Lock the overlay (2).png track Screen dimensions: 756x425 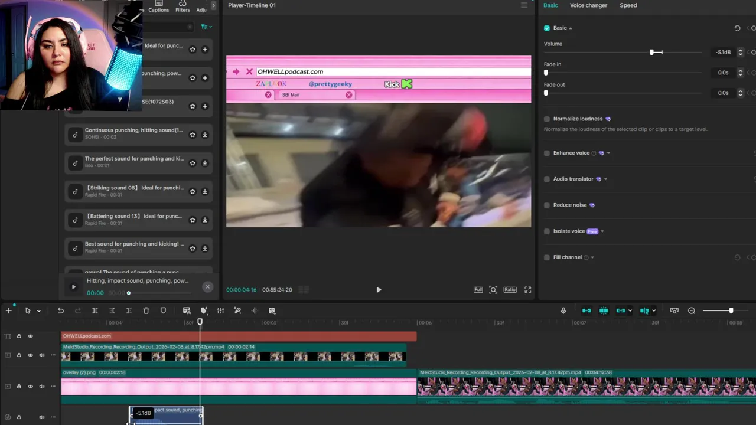(19, 386)
